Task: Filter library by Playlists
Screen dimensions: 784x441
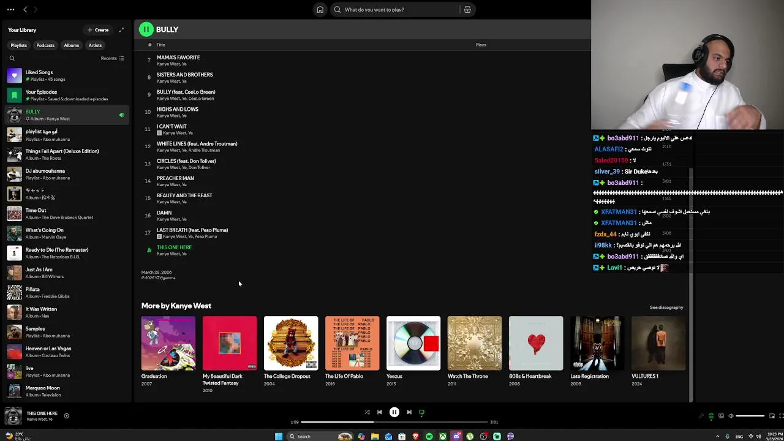Action: (18, 45)
